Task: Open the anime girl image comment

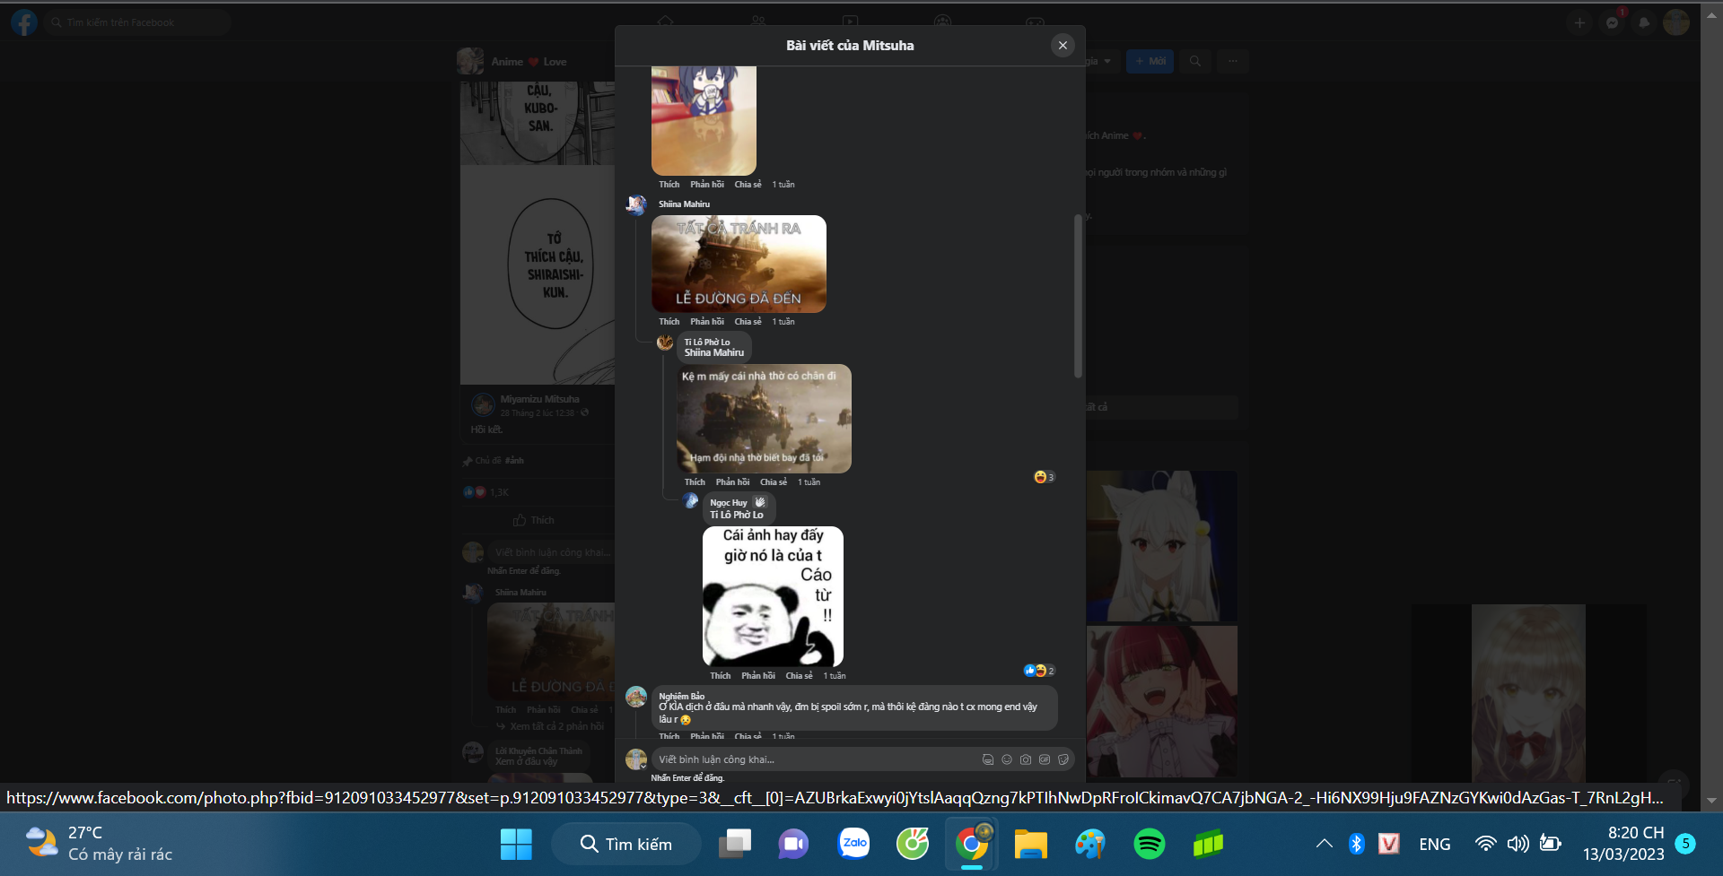Action: 704,120
